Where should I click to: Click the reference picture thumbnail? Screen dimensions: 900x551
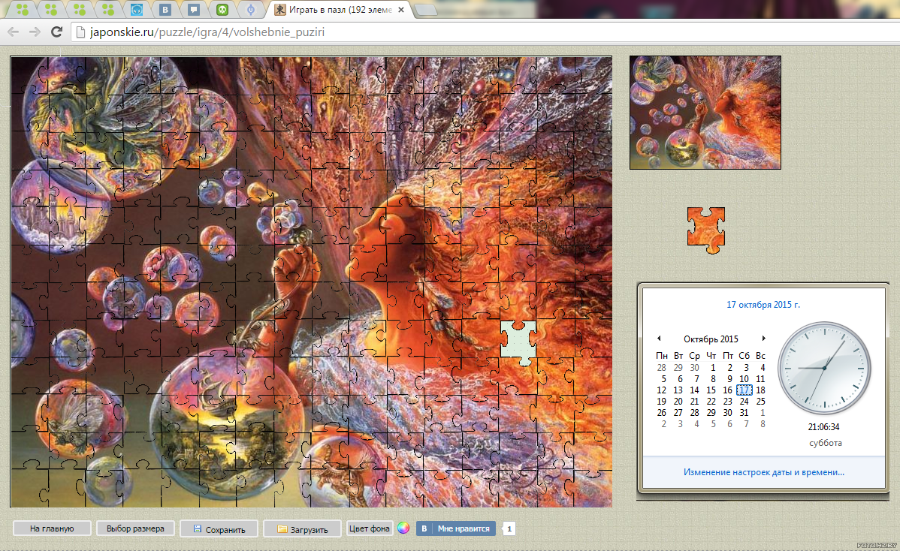pyautogui.click(x=705, y=113)
